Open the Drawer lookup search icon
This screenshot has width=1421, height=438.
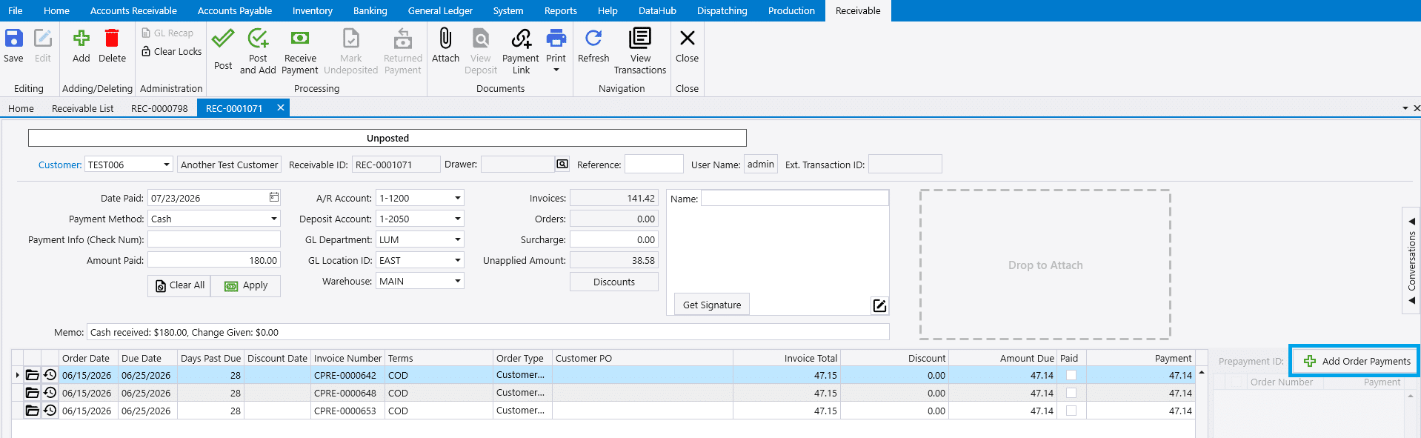(x=562, y=165)
